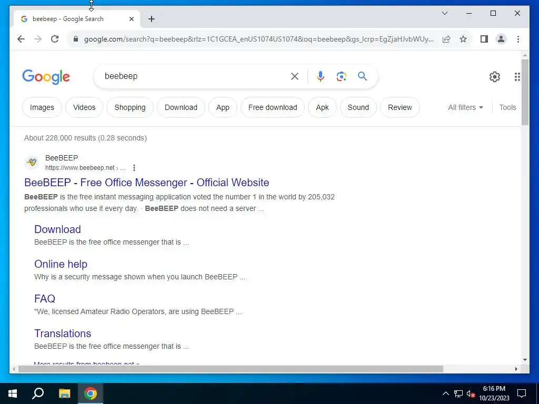
Task: Bookmark this tab with star icon
Action: pyautogui.click(x=463, y=39)
